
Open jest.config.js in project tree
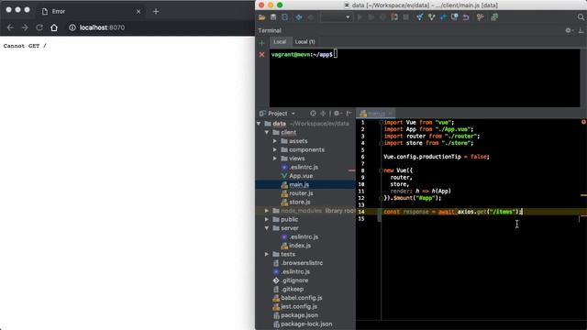click(x=299, y=306)
